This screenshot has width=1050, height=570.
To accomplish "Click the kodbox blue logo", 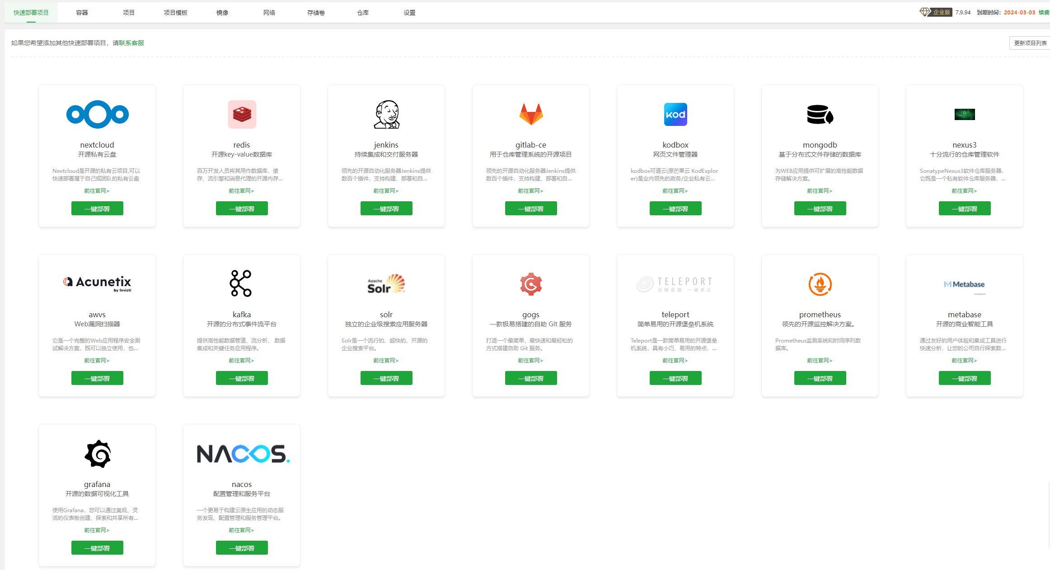I will (x=675, y=114).
